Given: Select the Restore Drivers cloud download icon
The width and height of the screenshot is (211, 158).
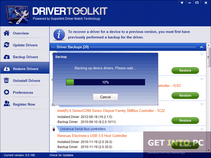Looking at the screenshot, I should (x=7, y=69).
